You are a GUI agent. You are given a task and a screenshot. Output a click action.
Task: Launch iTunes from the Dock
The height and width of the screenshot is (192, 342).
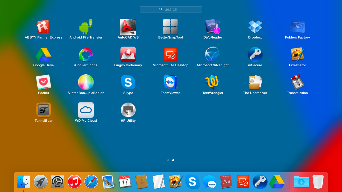[x=74, y=181]
